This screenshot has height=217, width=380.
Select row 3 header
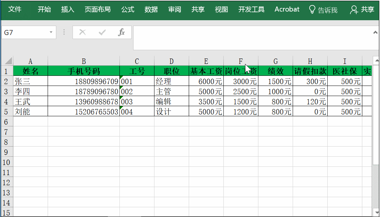tap(6, 92)
